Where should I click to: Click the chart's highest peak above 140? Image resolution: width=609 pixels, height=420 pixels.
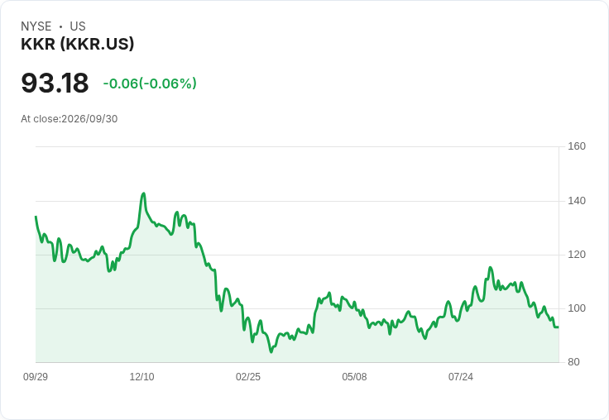(x=144, y=193)
